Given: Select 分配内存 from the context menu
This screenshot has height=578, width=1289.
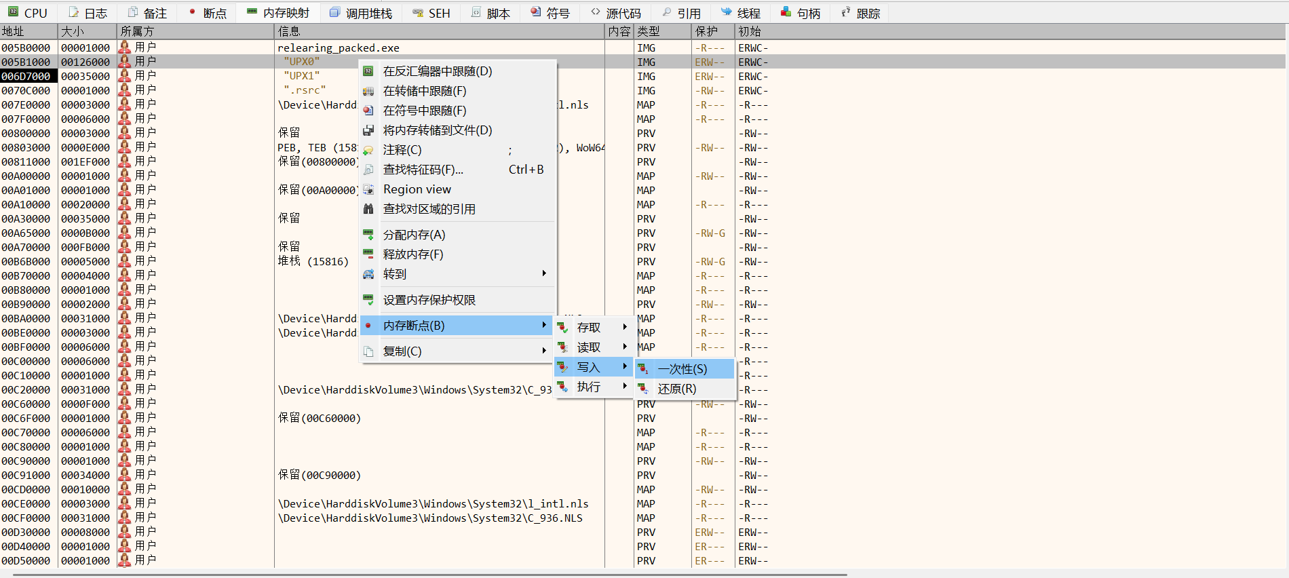Looking at the screenshot, I should click(414, 235).
